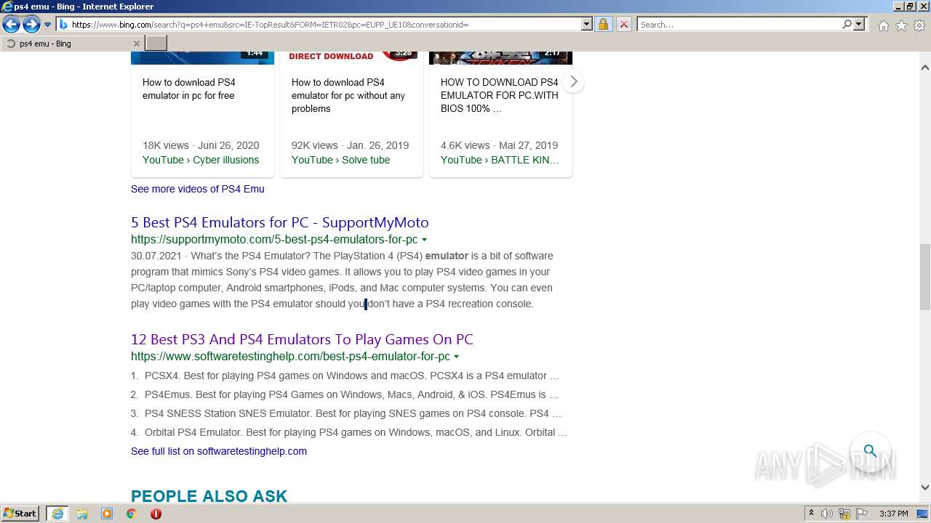Click 'See more videos of PS4 Emu'
Screen dimensions: 931x523
(198, 189)
